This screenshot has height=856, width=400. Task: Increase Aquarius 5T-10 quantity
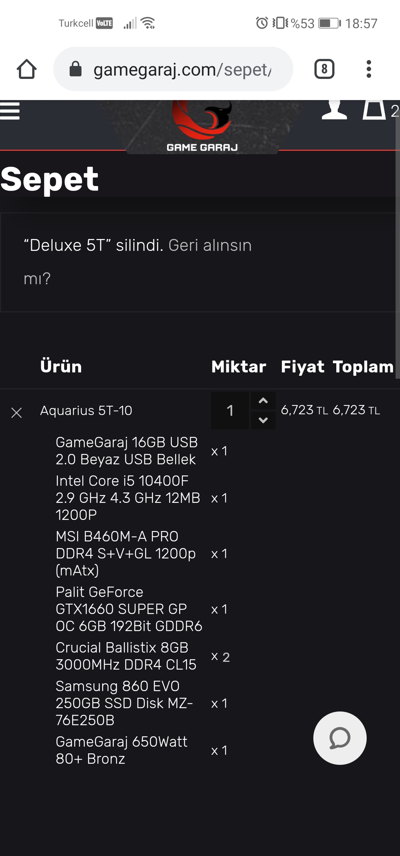pos(263,401)
